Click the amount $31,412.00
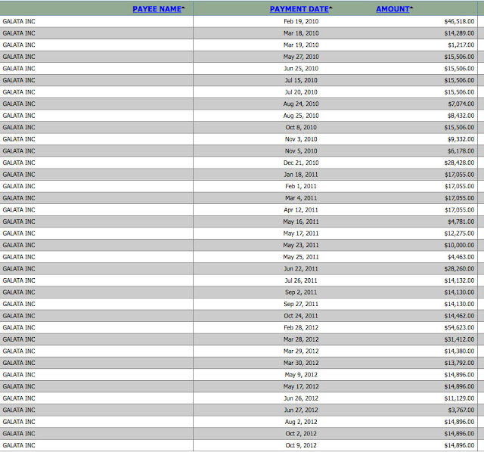This screenshot has height=452, width=484. click(459, 339)
